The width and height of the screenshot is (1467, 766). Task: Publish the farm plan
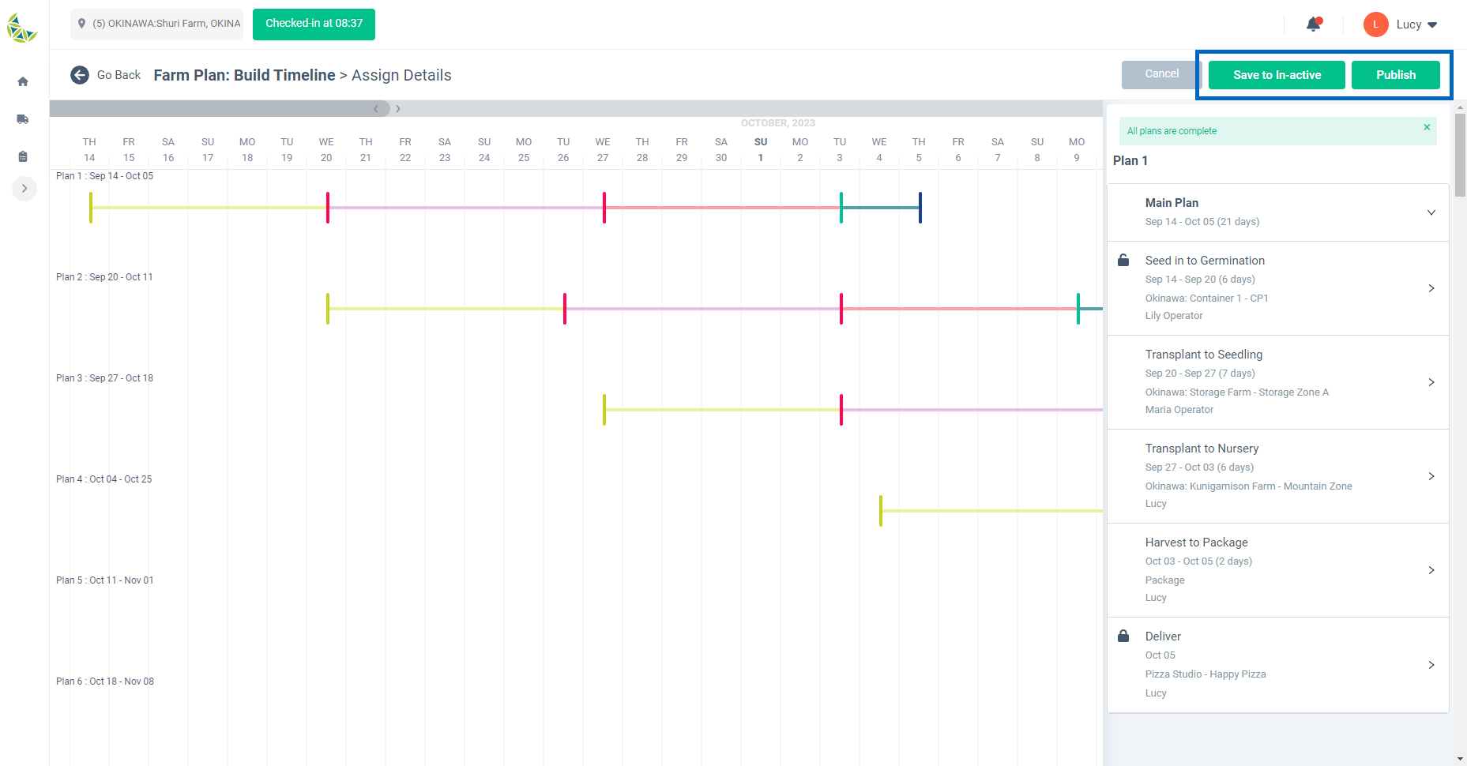pos(1396,75)
